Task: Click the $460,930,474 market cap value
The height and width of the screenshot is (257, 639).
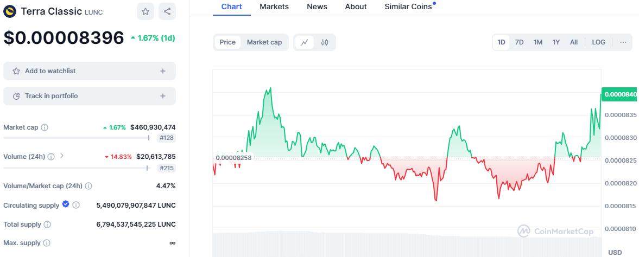Action: click(x=153, y=127)
